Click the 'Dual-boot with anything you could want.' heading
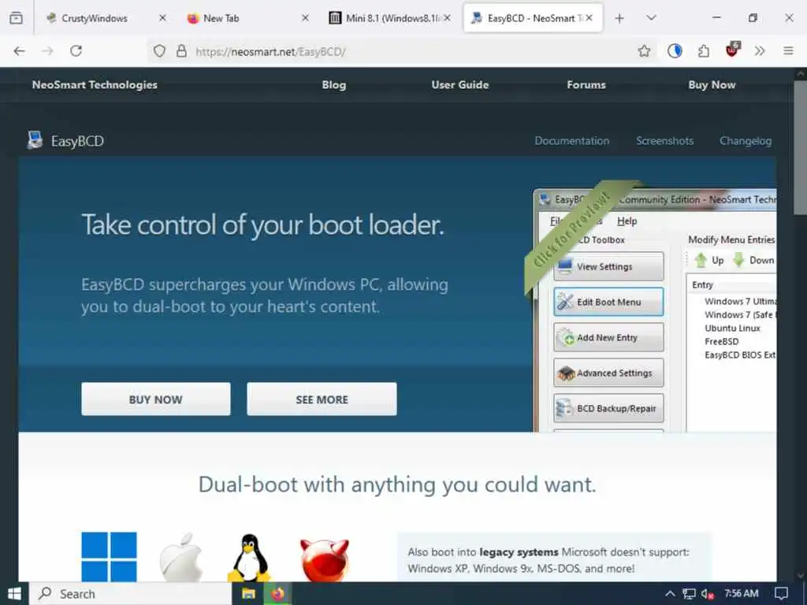The image size is (807, 605). 397,484
